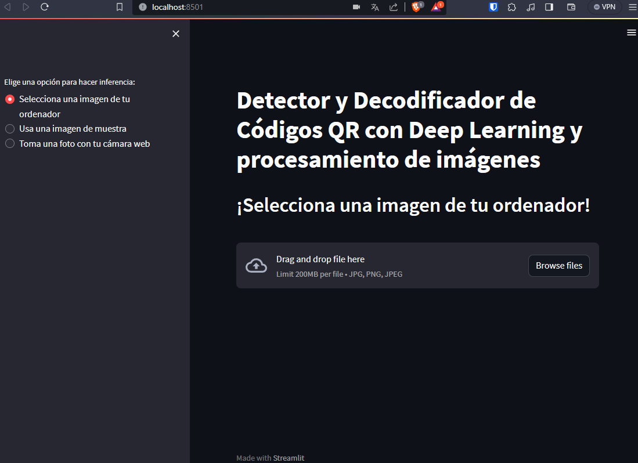
Task: Click the cloud upload icon in the uploader
Action: tap(256, 265)
